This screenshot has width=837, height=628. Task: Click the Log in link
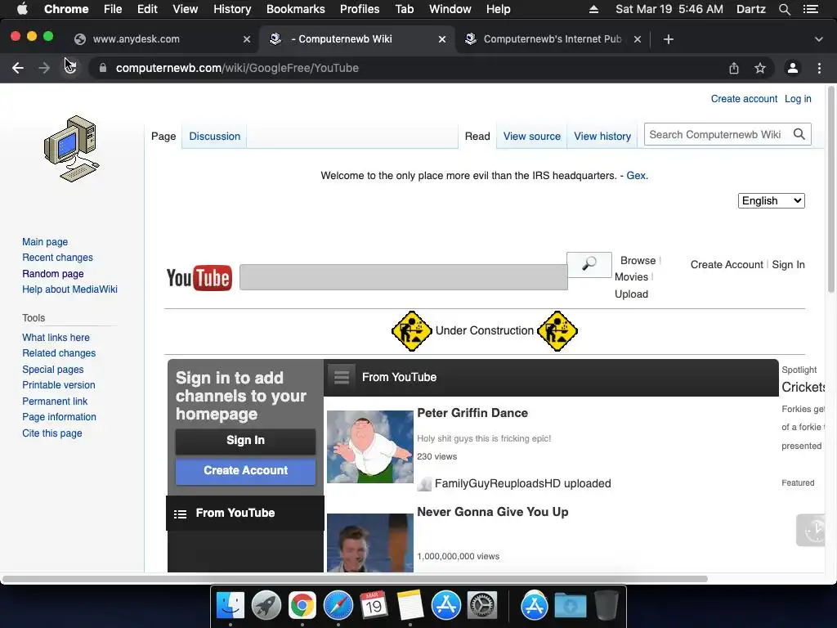click(x=798, y=99)
